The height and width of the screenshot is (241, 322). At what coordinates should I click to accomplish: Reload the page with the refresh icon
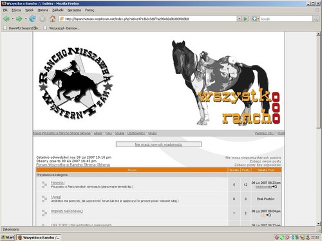tap(32, 19)
